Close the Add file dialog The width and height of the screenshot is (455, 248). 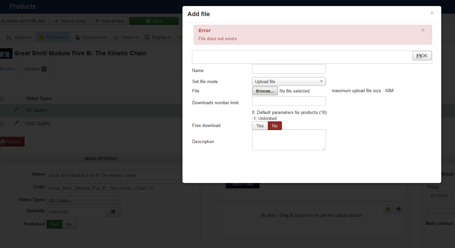[432, 13]
